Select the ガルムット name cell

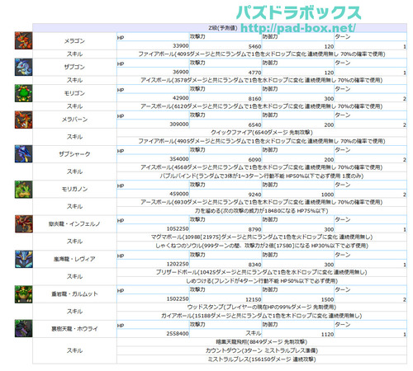[74, 294]
